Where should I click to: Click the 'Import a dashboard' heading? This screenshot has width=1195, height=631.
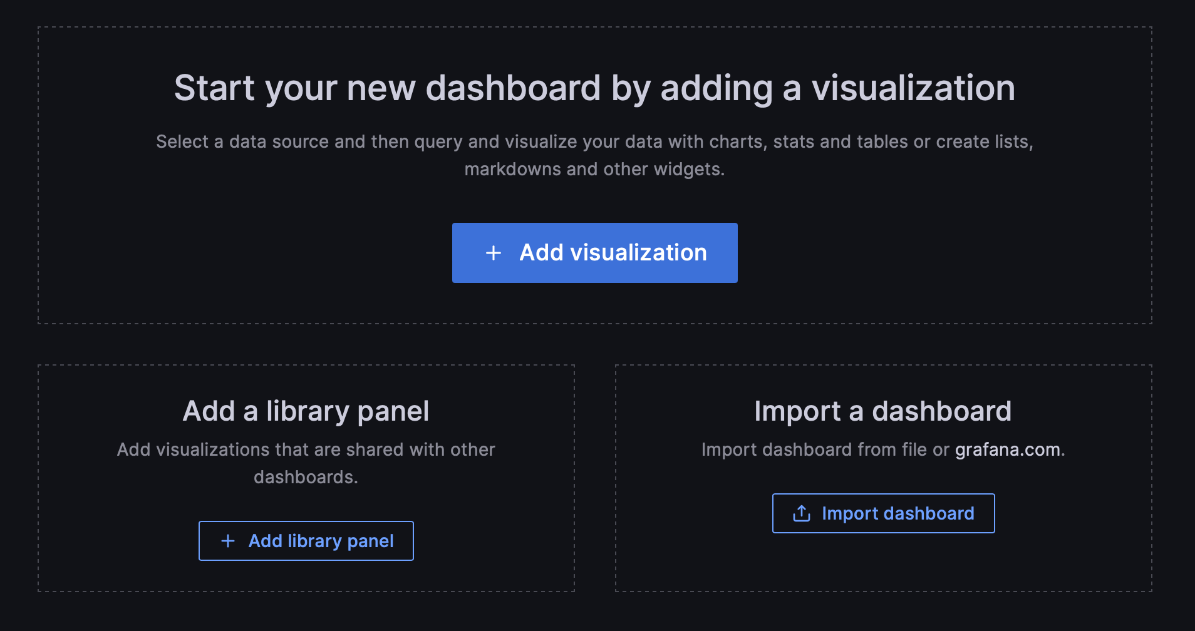[883, 411]
